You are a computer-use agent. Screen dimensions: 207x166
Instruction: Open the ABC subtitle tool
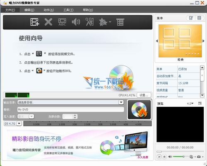[x=62, y=22]
